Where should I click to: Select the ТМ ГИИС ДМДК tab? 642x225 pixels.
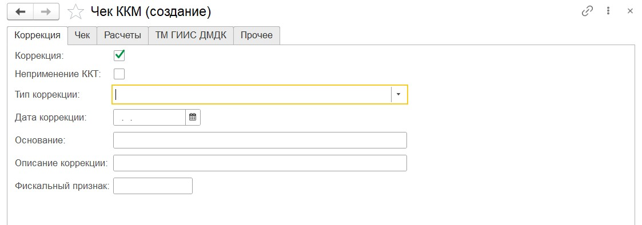191,35
